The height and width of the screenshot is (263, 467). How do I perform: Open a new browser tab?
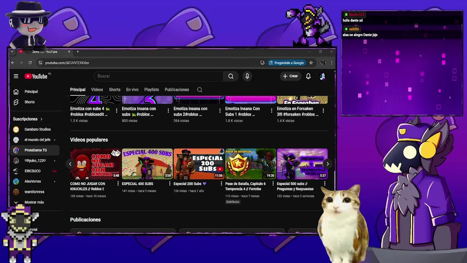point(78,52)
